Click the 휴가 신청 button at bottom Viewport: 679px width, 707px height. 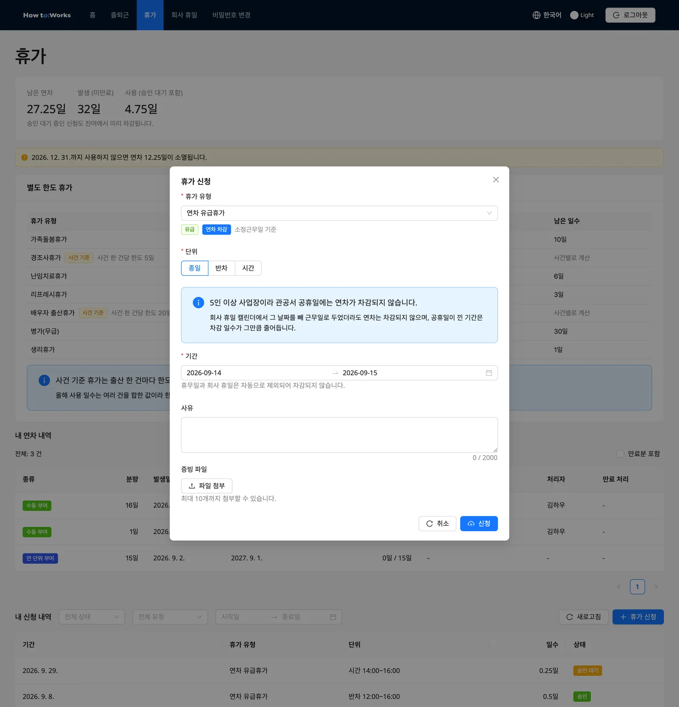638,617
